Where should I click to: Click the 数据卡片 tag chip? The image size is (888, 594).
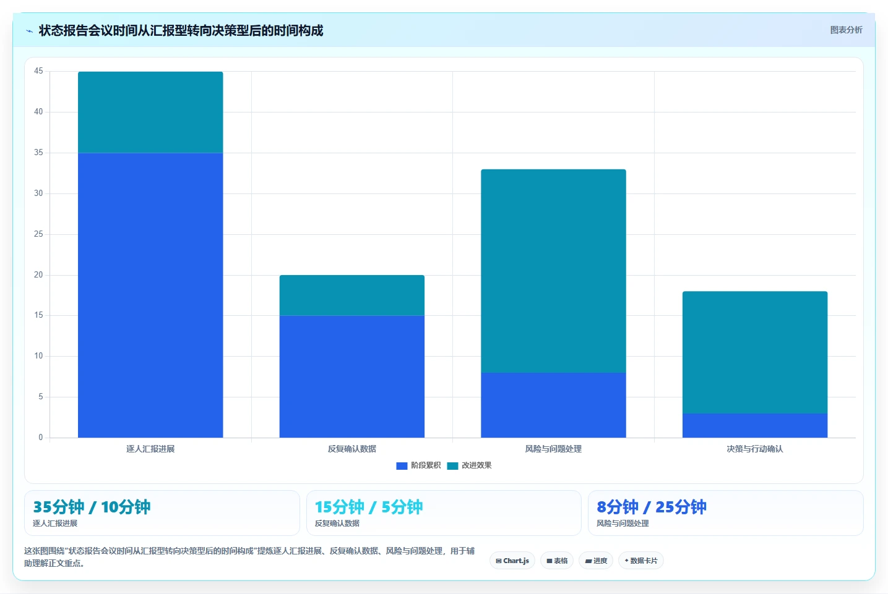click(x=641, y=561)
